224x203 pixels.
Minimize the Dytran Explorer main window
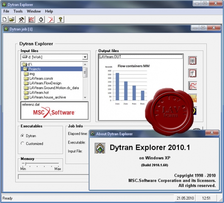197,3
